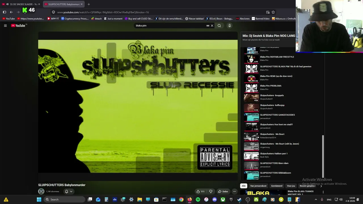Open Steam from the taskbar

(x=239, y=199)
